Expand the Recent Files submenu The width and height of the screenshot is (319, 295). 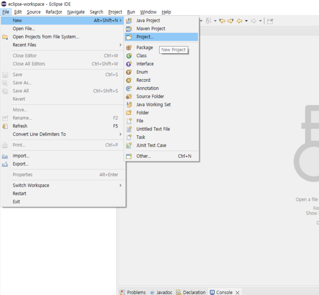62,45
